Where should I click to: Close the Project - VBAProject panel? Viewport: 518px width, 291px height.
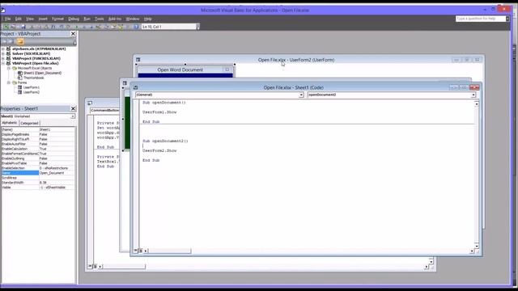point(73,34)
